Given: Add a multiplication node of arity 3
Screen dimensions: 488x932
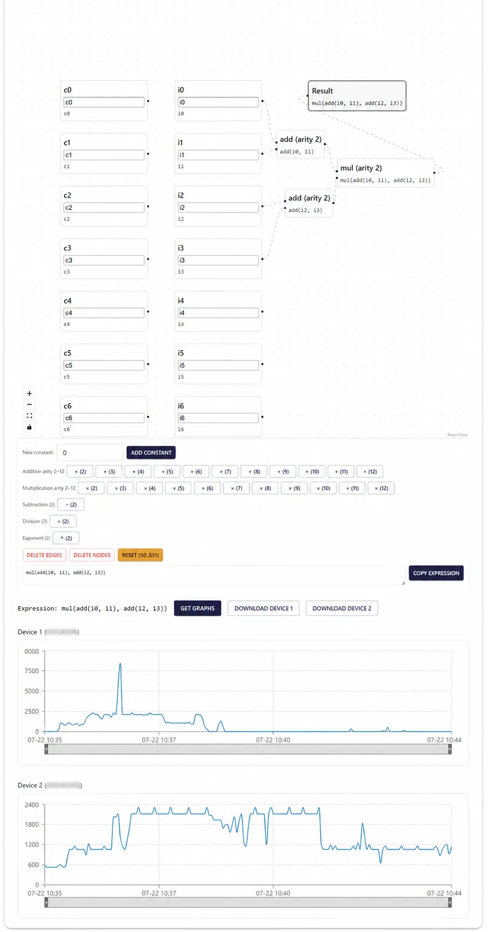Looking at the screenshot, I should (x=120, y=488).
